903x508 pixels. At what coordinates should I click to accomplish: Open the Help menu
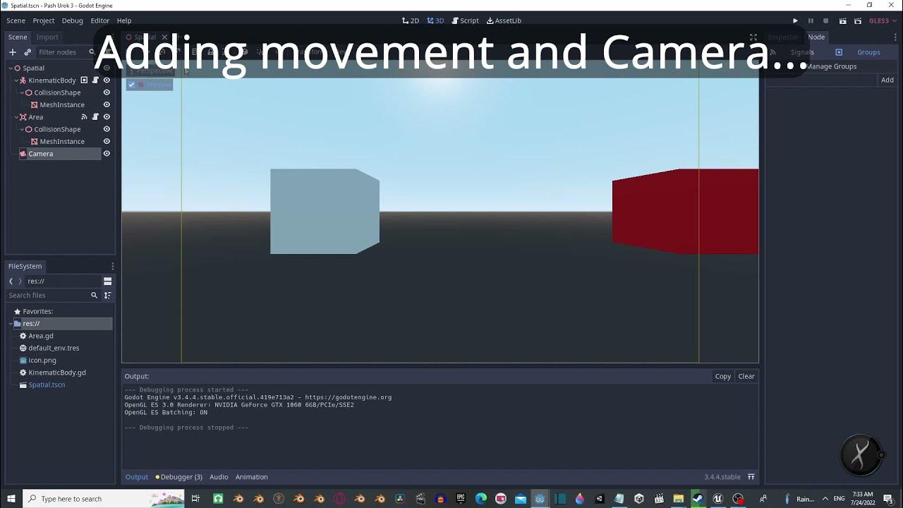[124, 21]
